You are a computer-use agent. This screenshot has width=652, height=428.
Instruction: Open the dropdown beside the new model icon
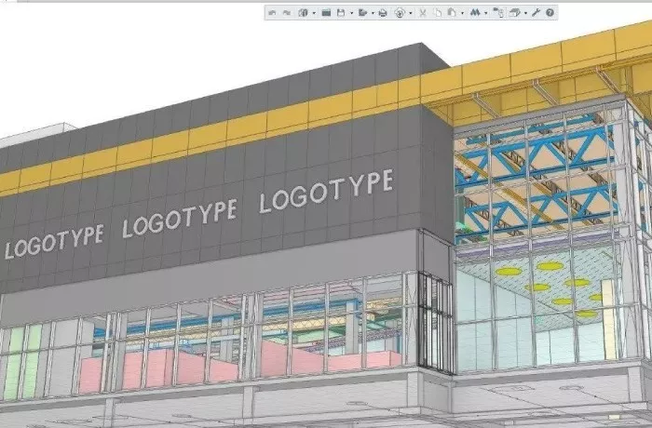[314, 13]
